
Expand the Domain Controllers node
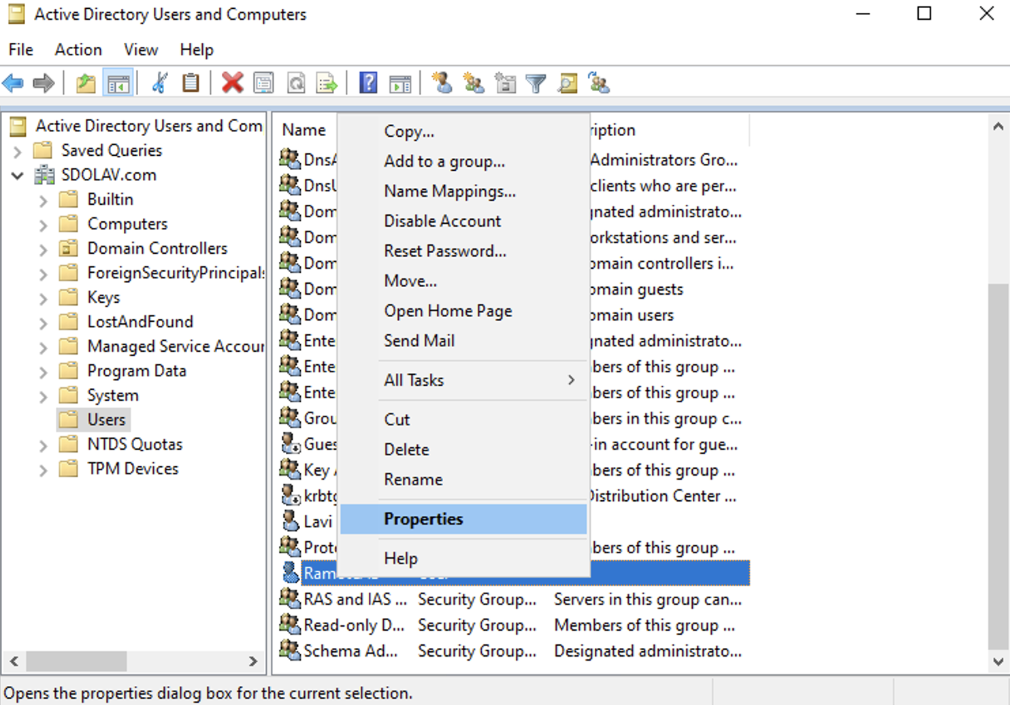(x=44, y=250)
